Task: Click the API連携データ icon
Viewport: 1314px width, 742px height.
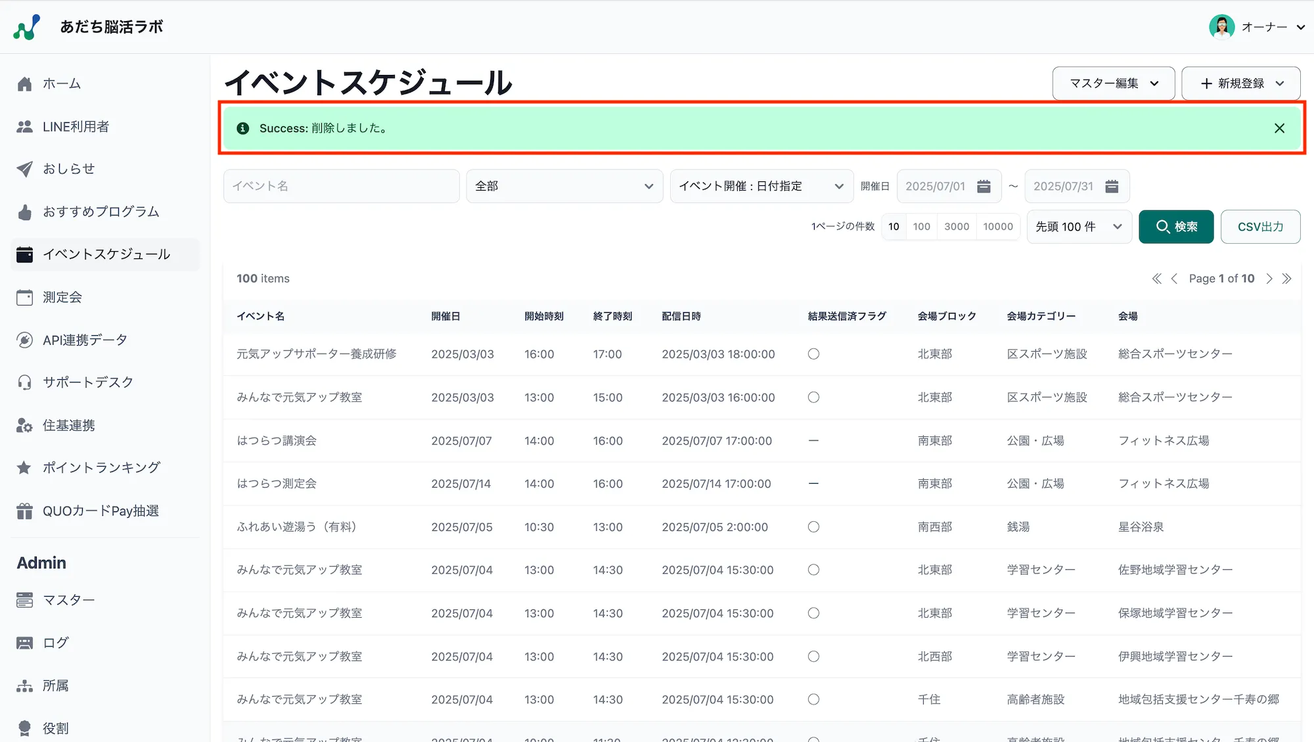Action: click(25, 340)
